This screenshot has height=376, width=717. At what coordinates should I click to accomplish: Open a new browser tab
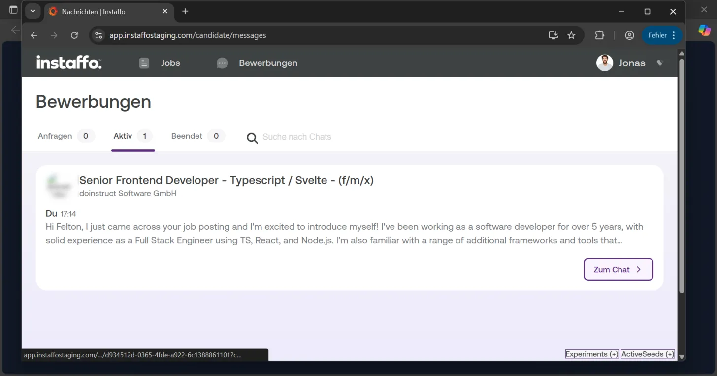[x=185, y=11]
